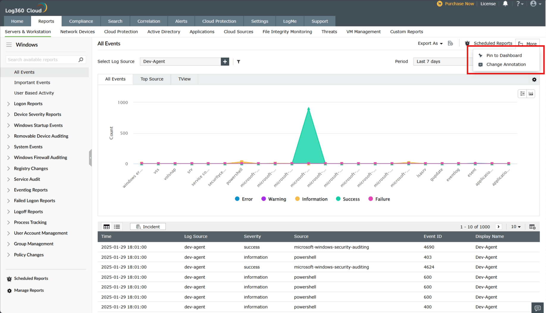Image resolution: width=546 pixels, height=313 pixels.
Task: Click the Incident button
Action: [148, 227]
